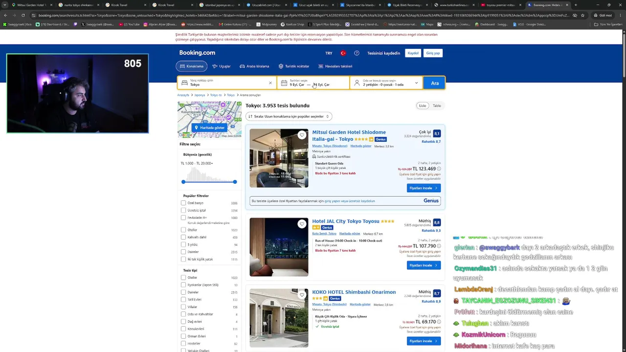Check the 5 yıldız filter
This screenshot has width=626, height=352.
(x=183, y=244)
